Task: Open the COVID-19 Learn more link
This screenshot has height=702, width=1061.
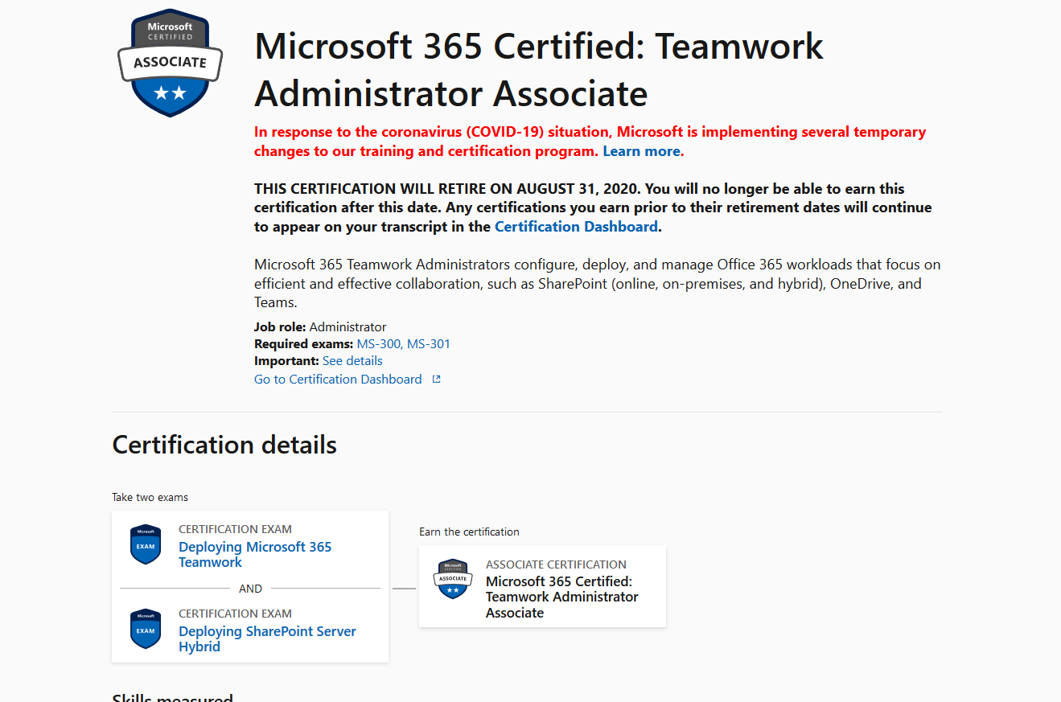Action: [642, 151]
